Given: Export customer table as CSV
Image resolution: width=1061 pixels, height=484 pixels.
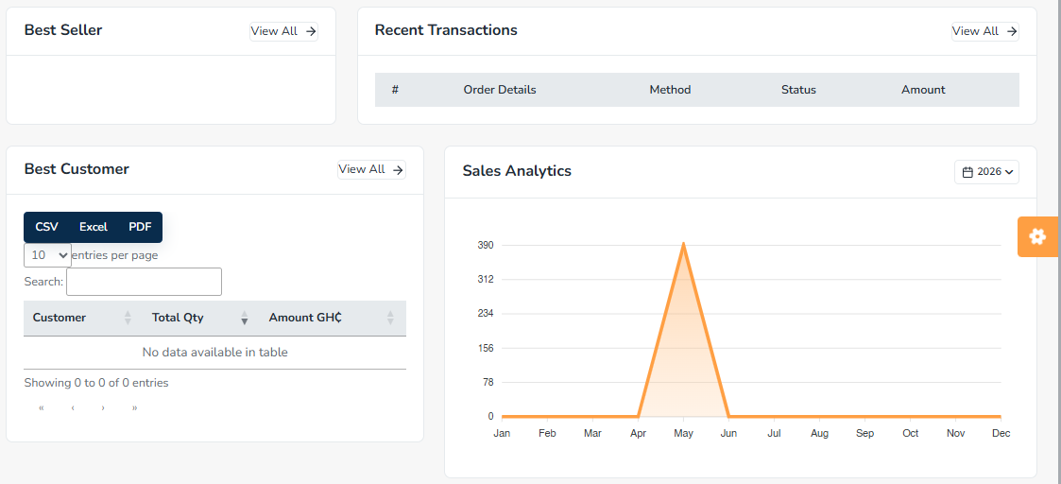Looking at the screenshot, I should click(x=46, y=227).
